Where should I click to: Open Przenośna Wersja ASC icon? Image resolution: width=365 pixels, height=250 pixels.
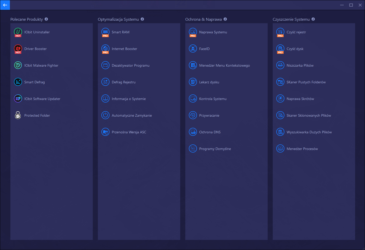pyautogui.click(x=105, y=132)
